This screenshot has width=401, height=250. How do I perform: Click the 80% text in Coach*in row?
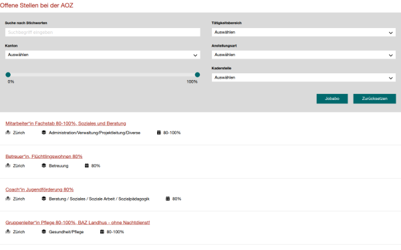click(x=176, y=199)
